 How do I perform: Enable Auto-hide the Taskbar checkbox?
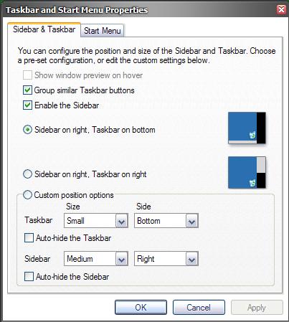(29, 238)
